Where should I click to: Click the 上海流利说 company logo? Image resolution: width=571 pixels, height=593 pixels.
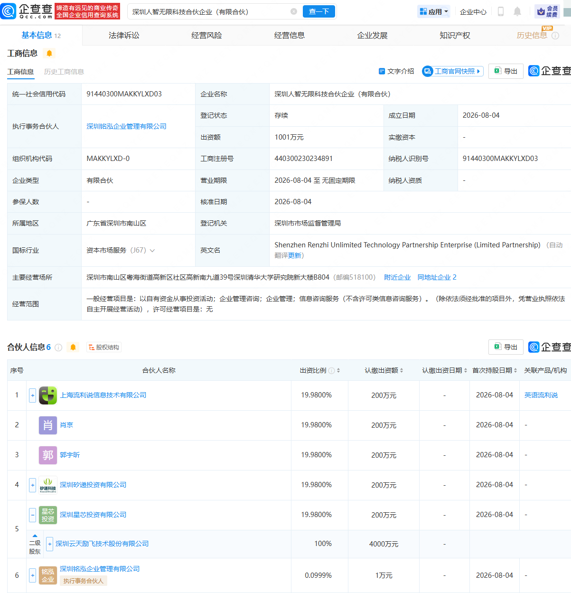48,395
